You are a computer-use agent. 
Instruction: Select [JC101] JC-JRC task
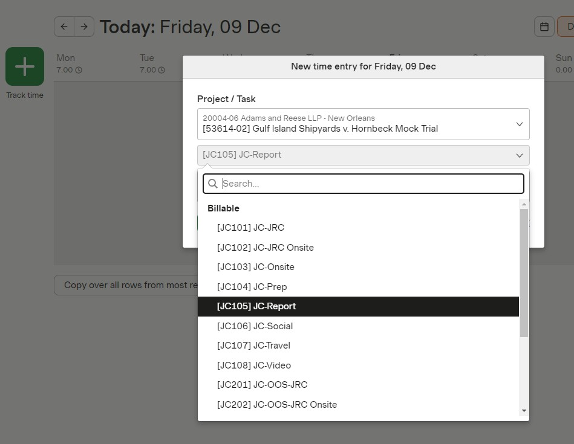click(x=250, y=228)
